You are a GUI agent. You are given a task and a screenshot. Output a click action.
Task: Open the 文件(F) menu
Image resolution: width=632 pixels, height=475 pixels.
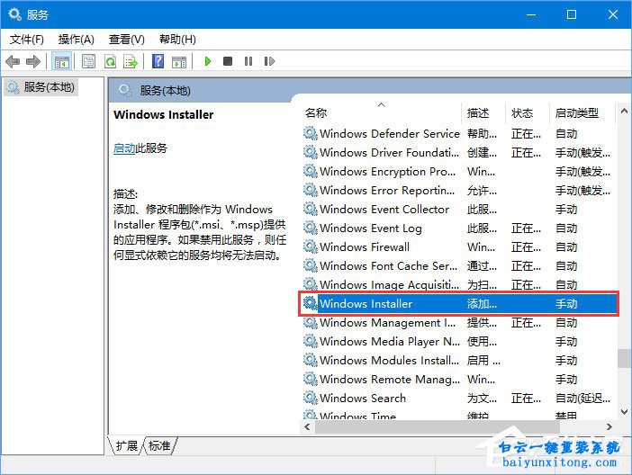[27, 40]
